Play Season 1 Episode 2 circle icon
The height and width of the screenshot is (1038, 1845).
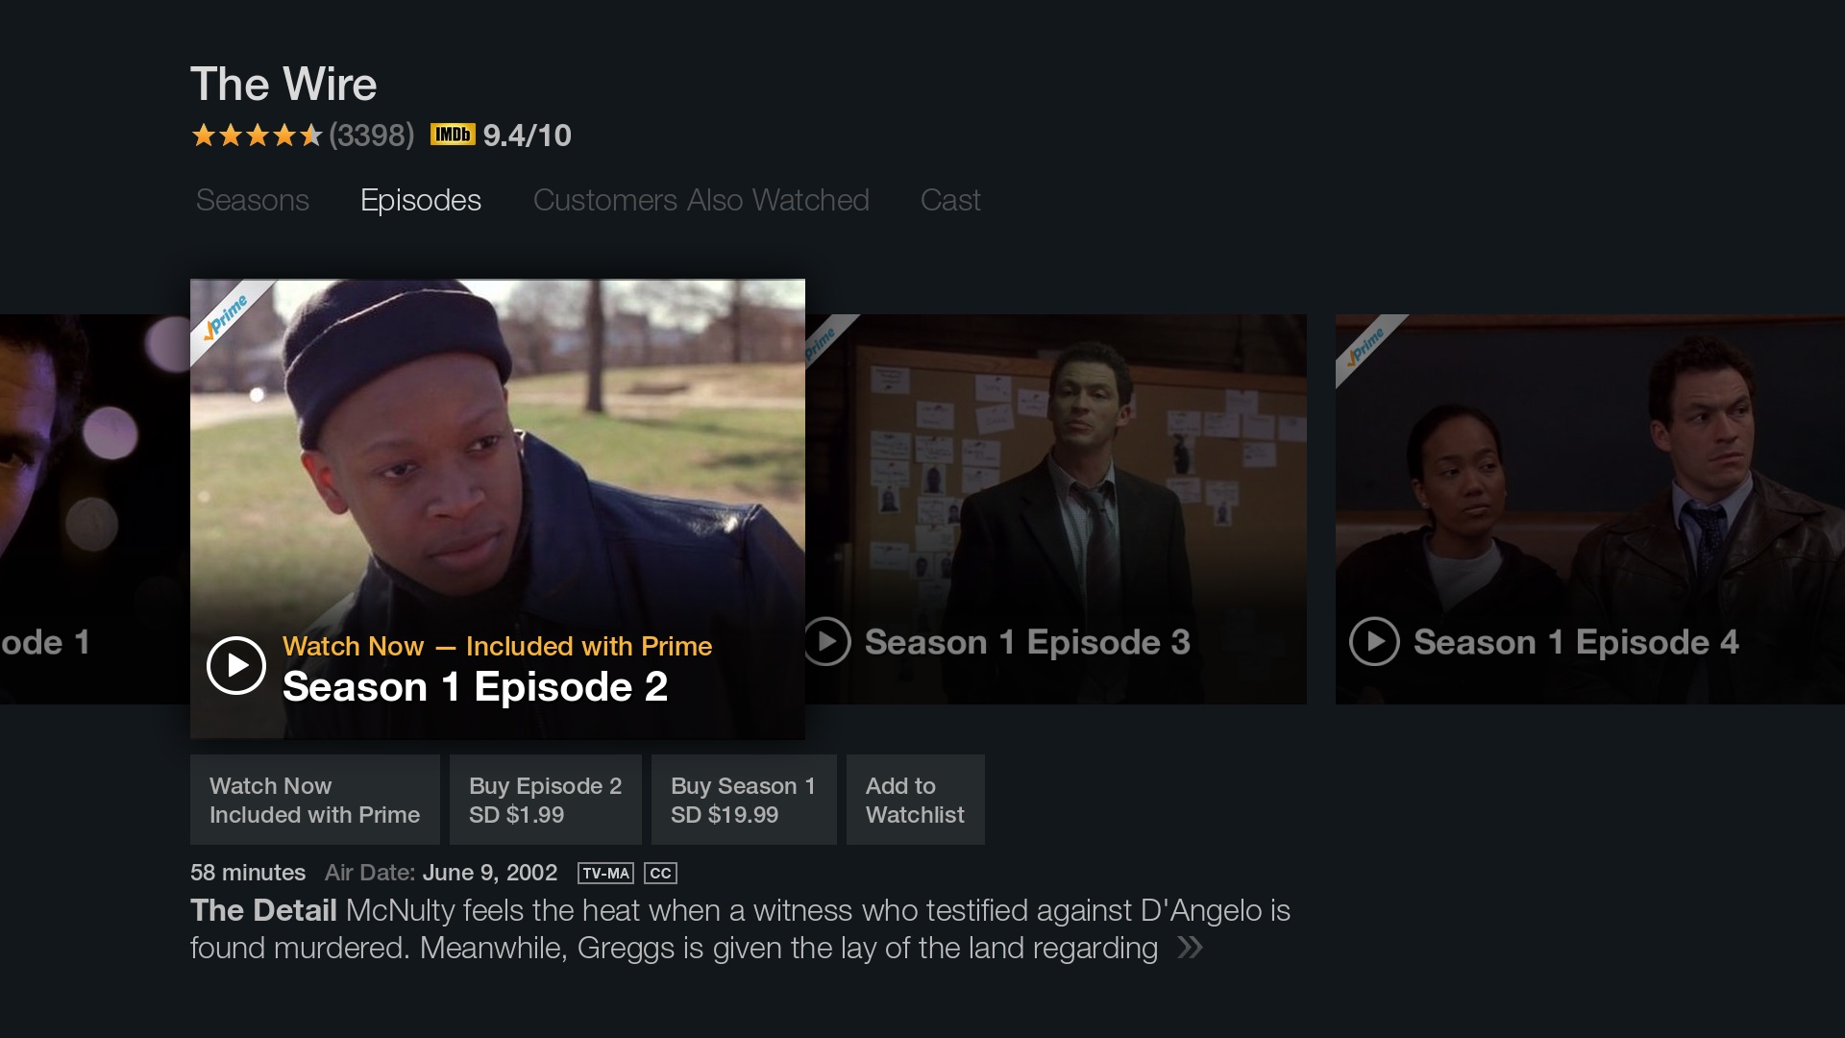[x=236, y=665]
